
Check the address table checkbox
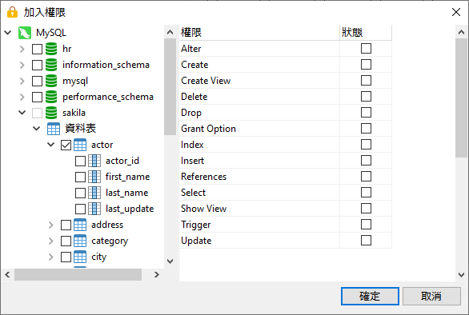66,225
